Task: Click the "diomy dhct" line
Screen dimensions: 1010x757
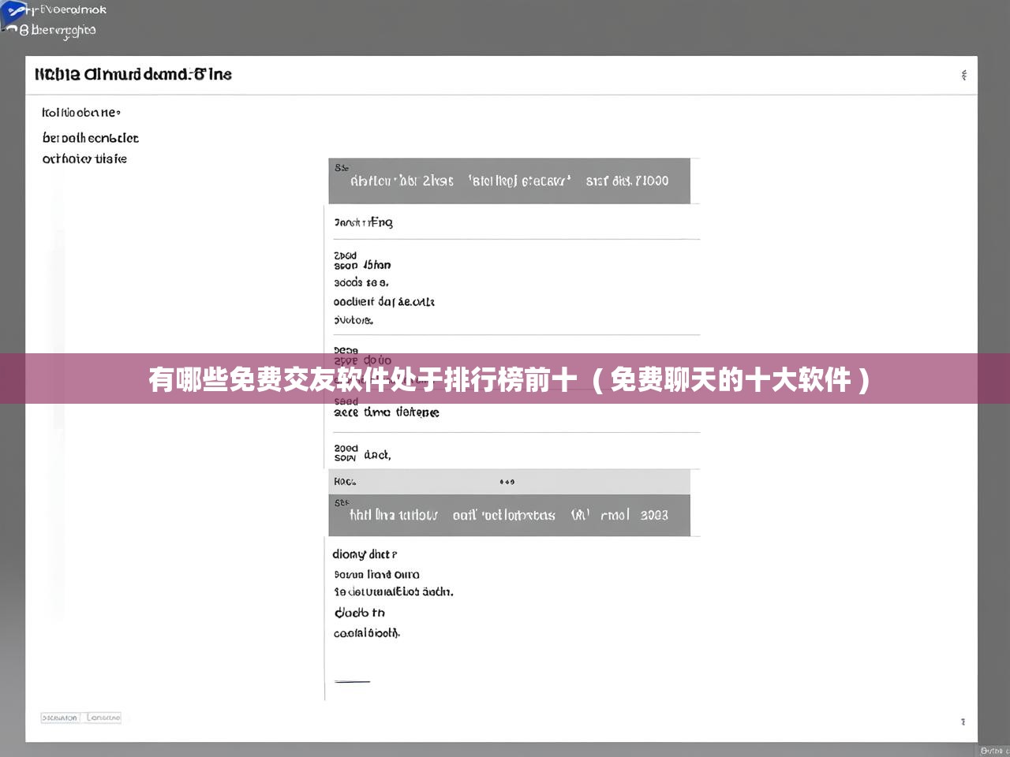Action: pyautogui.click(x=365, y=554)
